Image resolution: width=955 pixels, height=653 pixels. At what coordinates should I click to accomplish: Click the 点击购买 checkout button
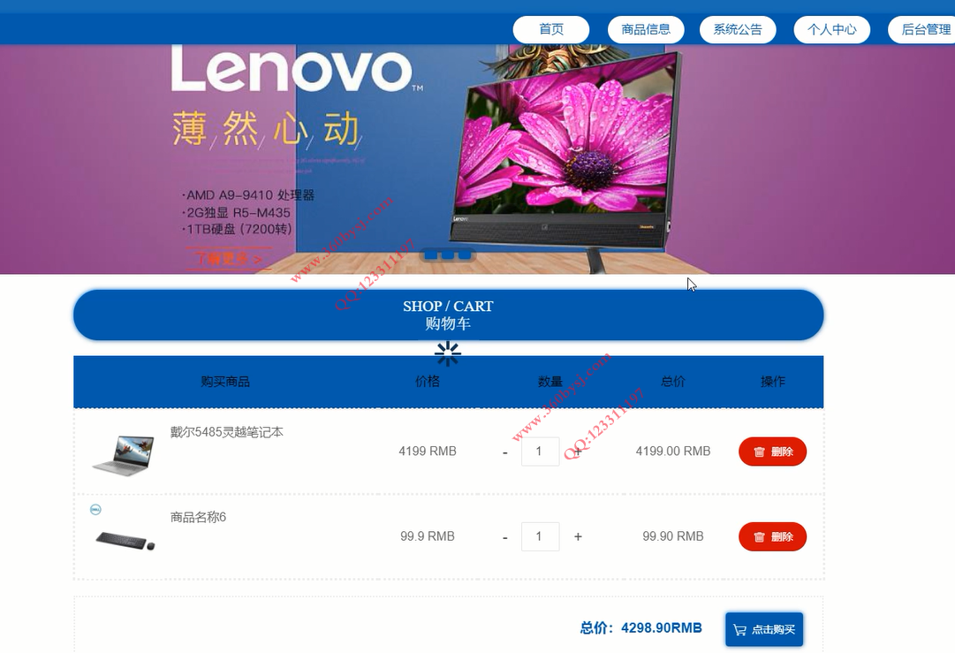[764, 629]
